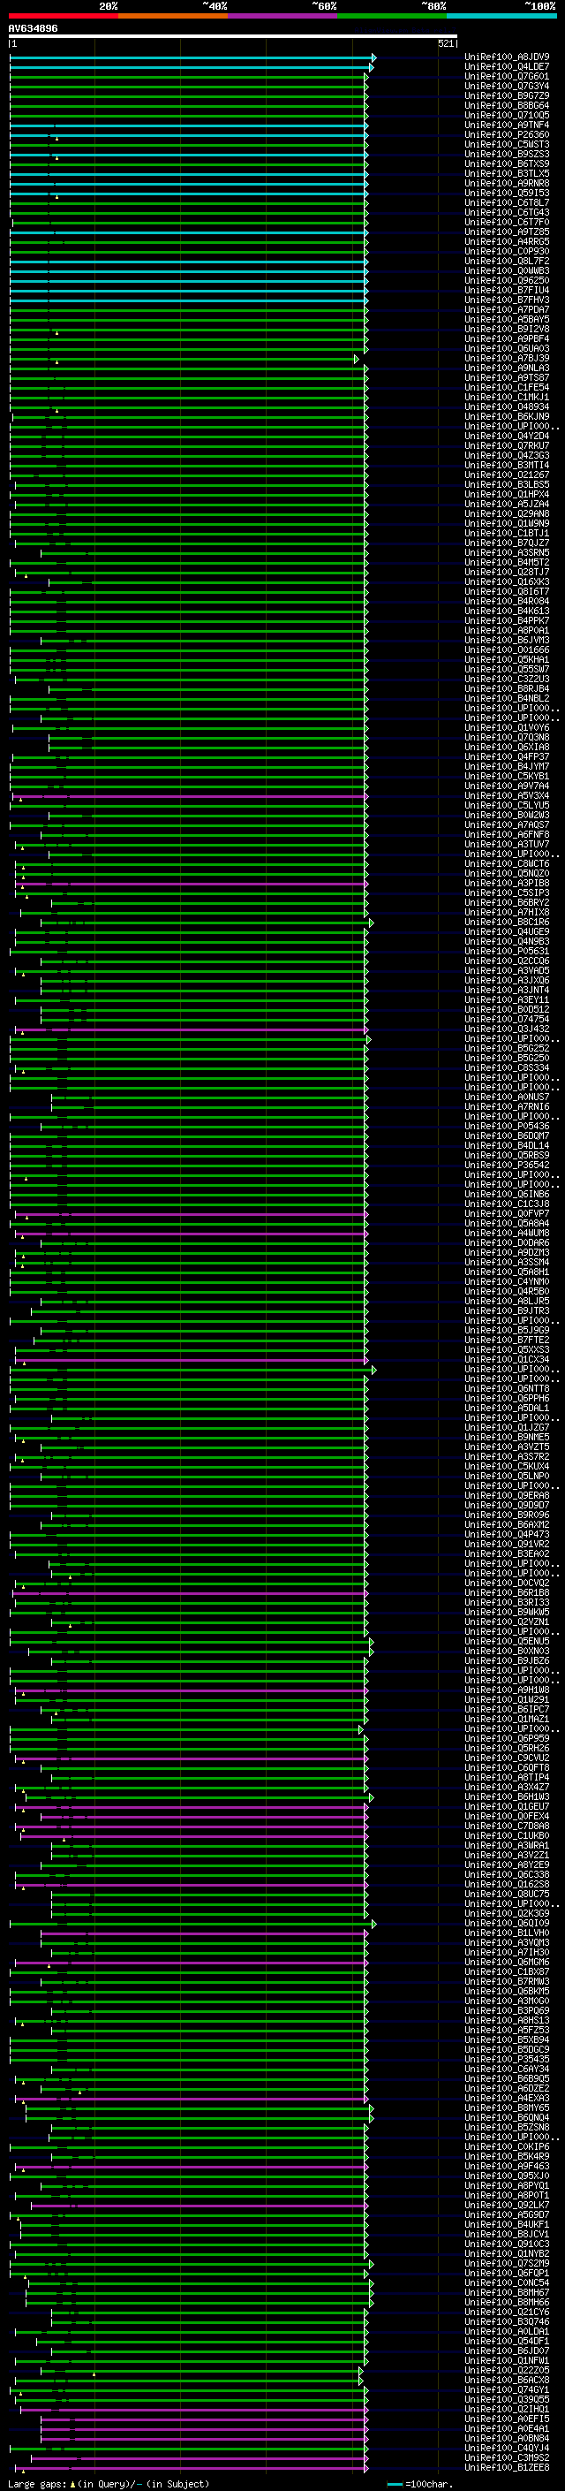Click UniRef100_C3Z2U3 hit name
565x2491 pixels.
click(507, 679)
